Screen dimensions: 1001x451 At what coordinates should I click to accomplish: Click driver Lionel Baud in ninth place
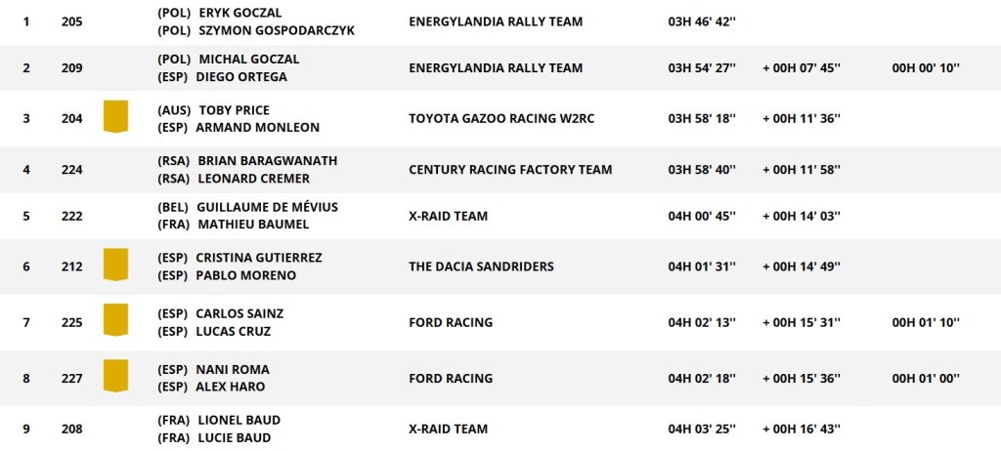239,420
